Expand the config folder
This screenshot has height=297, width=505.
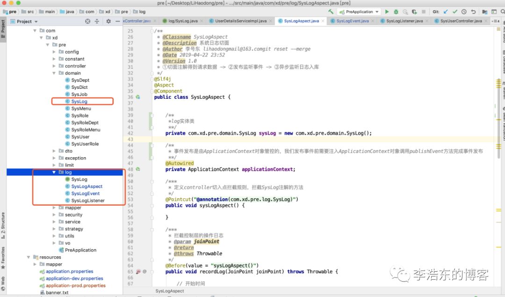54,52
